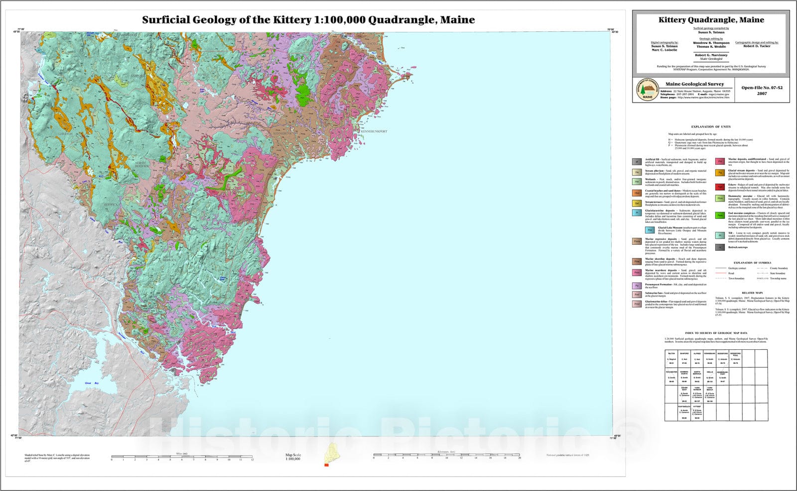Click the Glacial stream deposits swatch
Image resolution: width=797 pixels, height=491 pixels.
(x=720, y=173)
